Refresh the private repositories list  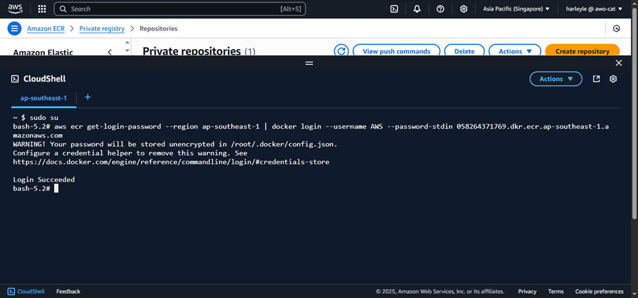[x=341, y=51]
